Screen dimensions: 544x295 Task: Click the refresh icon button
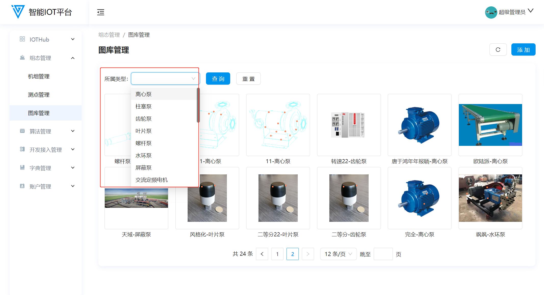[x=498, y=50]
